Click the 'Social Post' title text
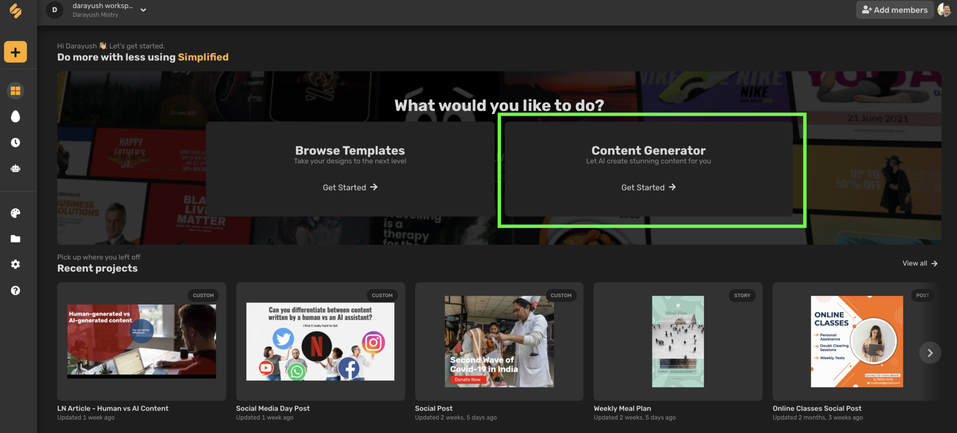 click(x=433, y=409)
